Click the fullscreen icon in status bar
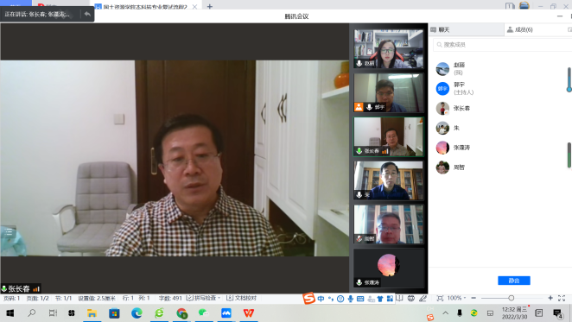The height and width of the screenshot is (322, 572). pos(562,298)
